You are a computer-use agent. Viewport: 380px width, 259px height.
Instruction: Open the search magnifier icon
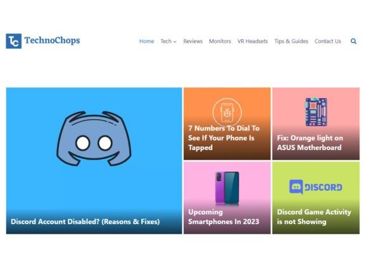pos(353,41)
